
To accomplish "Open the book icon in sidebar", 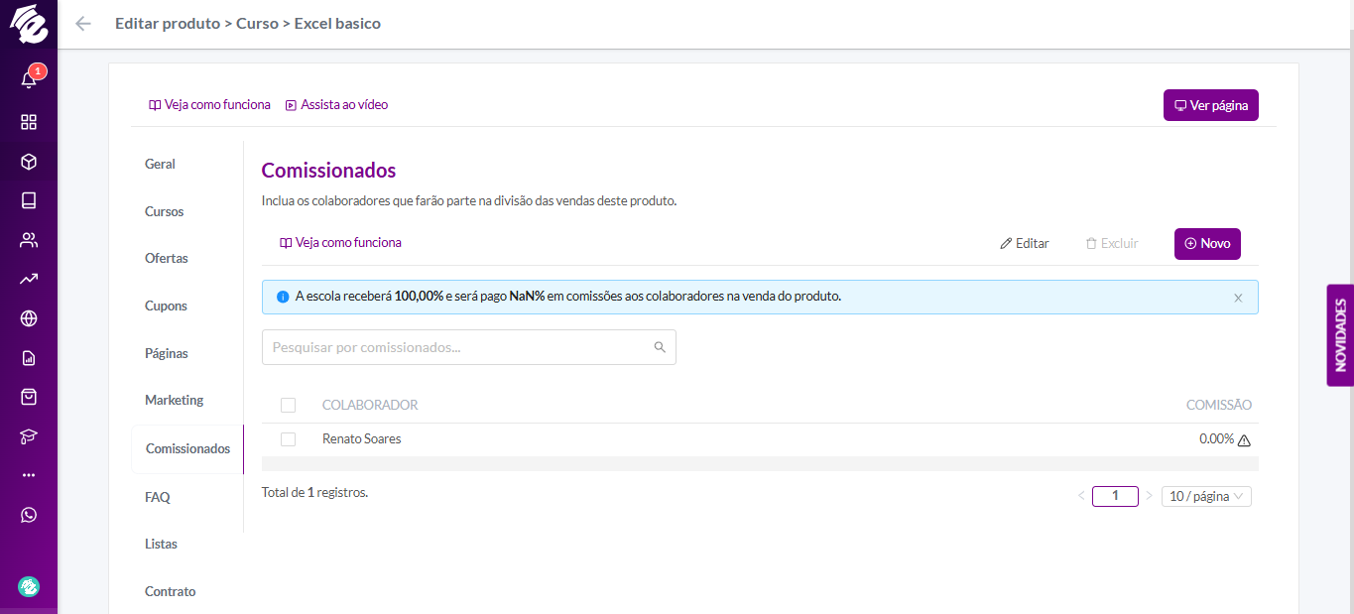I will (29, 200).
